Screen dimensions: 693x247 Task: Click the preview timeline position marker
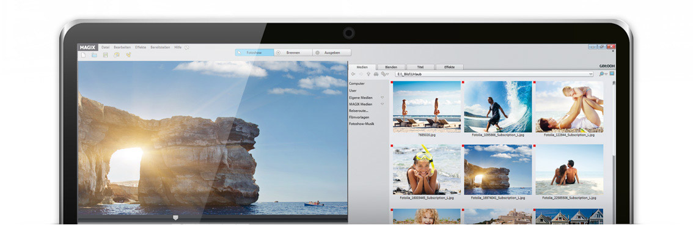(x=175, y=217)
